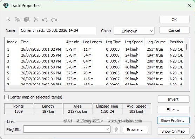Screen dimensions: 195x139
Task: Click the Paste clipboard icon
Action: 27,20
